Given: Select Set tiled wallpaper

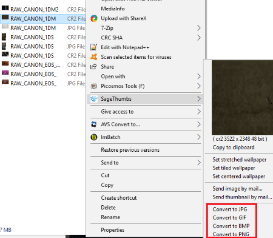Looking at the screenshot, I should click(234, 168).
